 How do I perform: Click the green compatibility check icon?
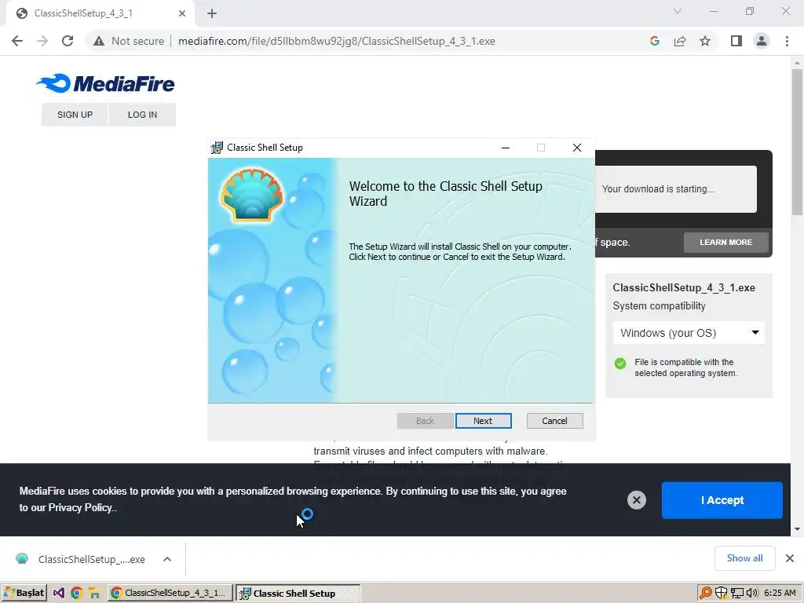[620, 364]
